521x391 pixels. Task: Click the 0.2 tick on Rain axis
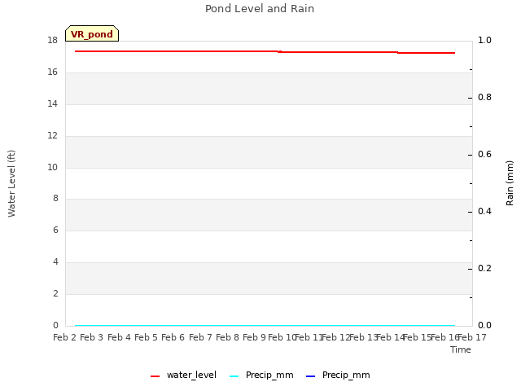[484, 268]
